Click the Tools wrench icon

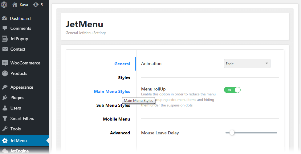[5, 129]
